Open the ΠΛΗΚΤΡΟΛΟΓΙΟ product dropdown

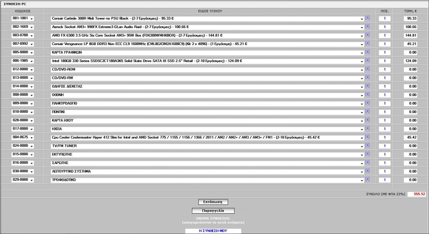[x=207, y=103]
